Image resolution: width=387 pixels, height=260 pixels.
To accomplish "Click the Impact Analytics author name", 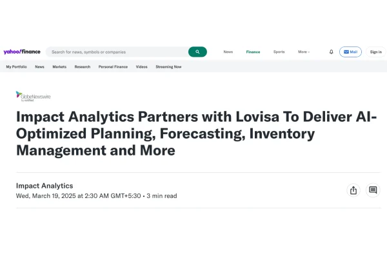I will (45, 186).
